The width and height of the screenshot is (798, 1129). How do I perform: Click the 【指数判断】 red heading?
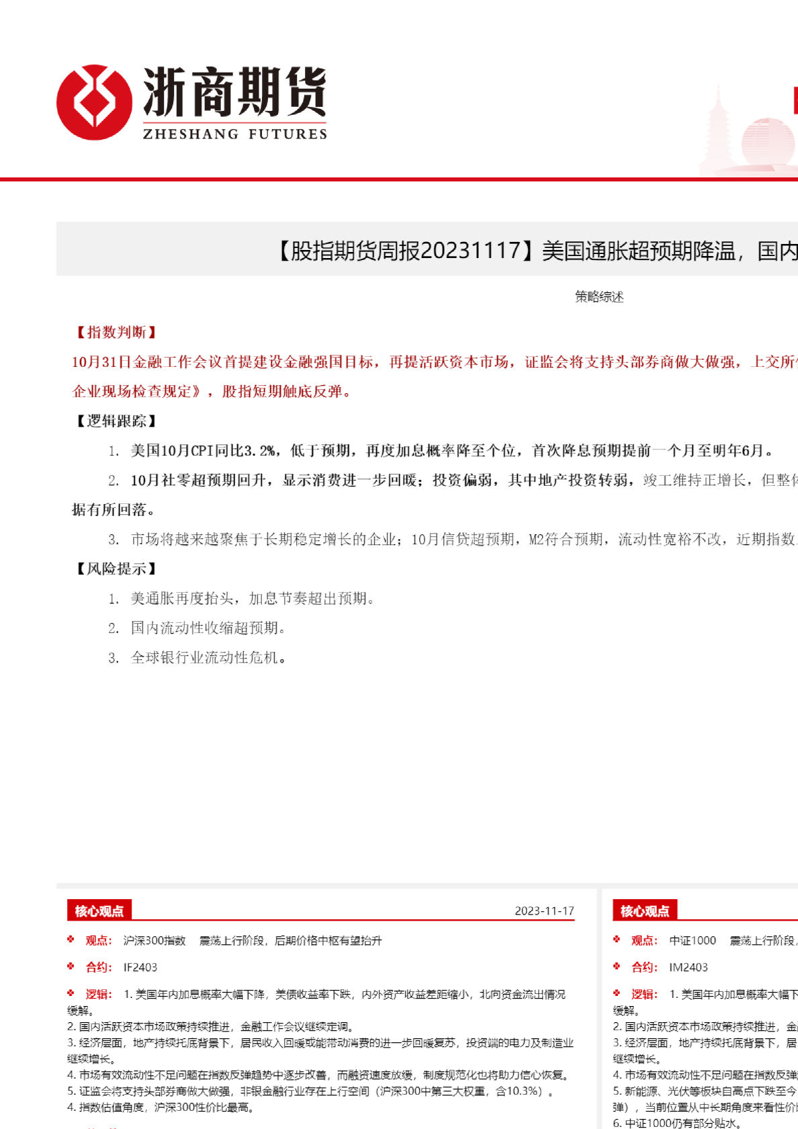(116, 332)
